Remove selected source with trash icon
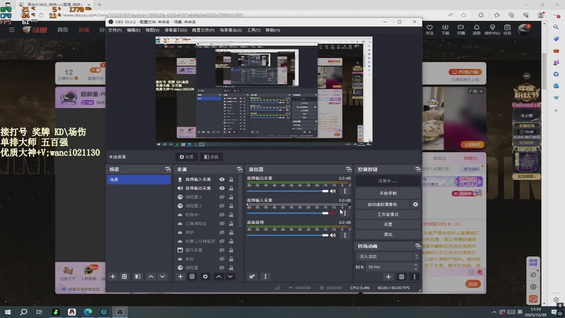The width and height of the screenshot is (565, 318). (192, 276)
